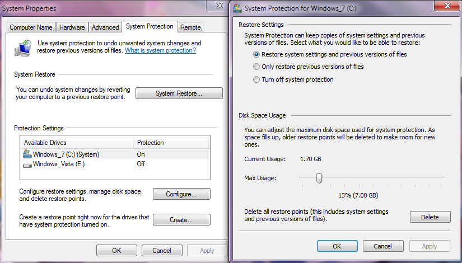Click the 1.70 GB current usage value

coord(311,159)
